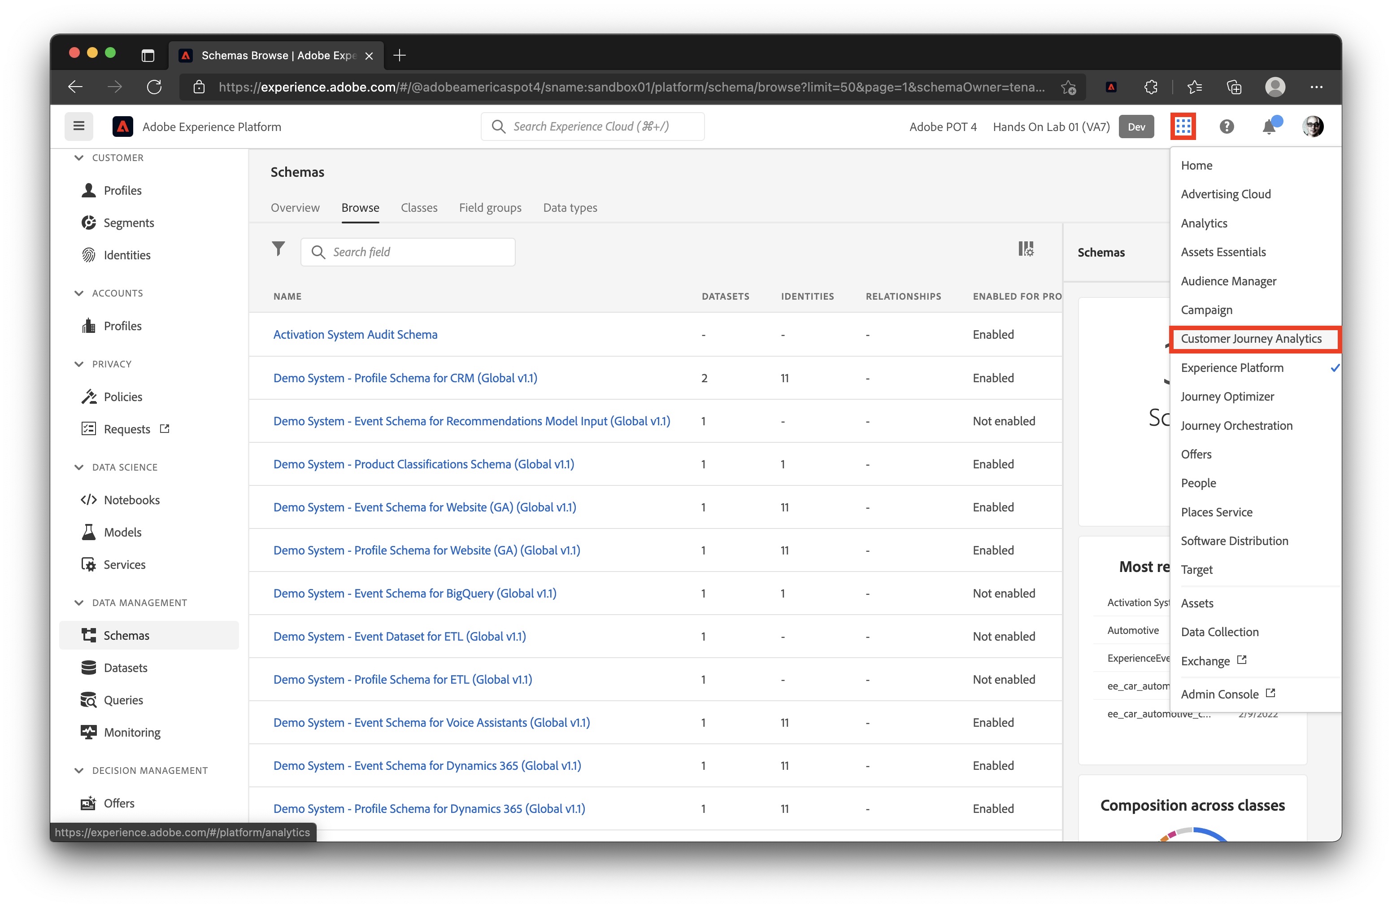The image size is (1392, 908).
Task: Open the column settings icon
Action: 1026,249
